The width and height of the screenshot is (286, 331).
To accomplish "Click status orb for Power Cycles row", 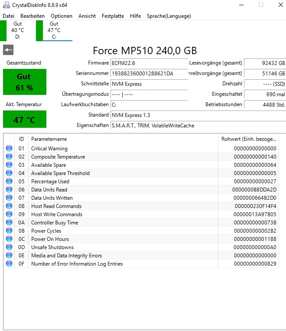I will coord(9,230).
